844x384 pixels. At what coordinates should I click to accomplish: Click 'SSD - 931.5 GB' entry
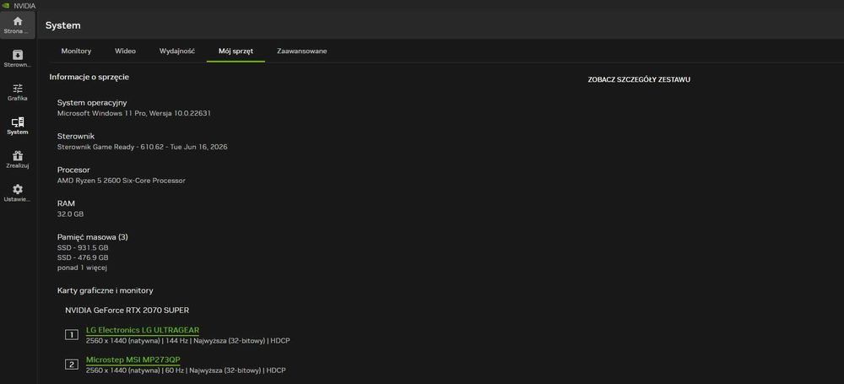83,248
